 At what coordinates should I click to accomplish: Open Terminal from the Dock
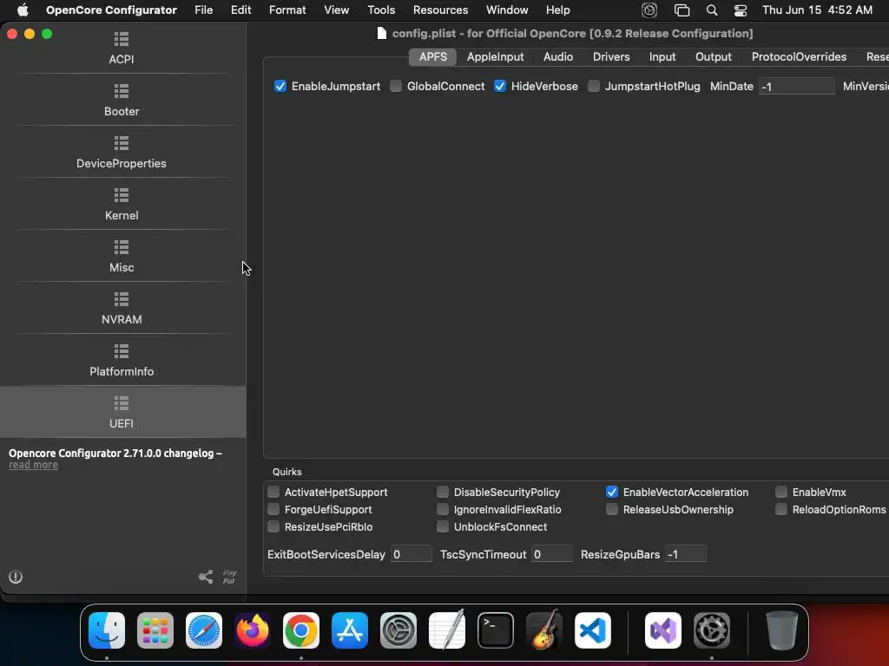pyautogui.click(x=496, y=630)
